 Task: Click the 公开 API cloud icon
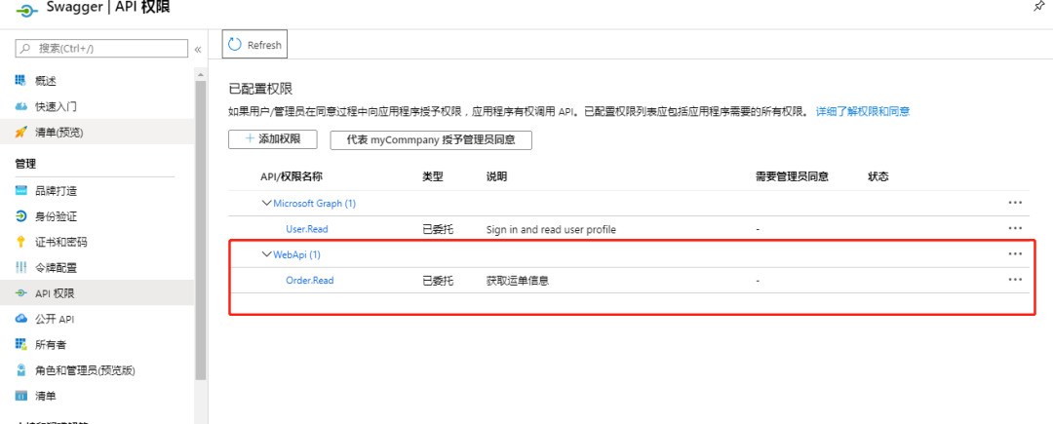pyautogui.click(x=20, y=319)
